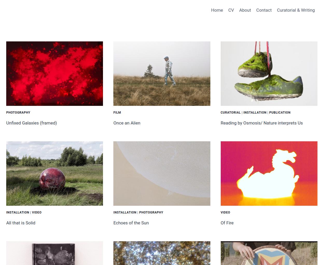The image size is (332, 265).
Task: Open the glittery mineral texture thumbnail
Action: coord(162,253)
